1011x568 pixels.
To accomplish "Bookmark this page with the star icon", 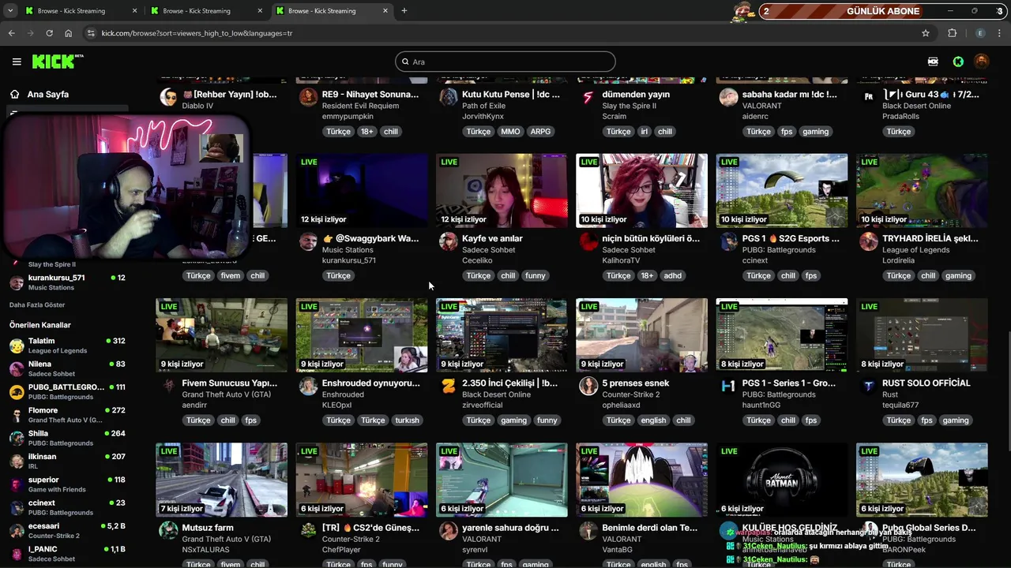I will pos(926,33).
